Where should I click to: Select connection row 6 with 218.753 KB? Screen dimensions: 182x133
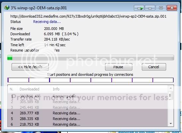pos(88,124)
